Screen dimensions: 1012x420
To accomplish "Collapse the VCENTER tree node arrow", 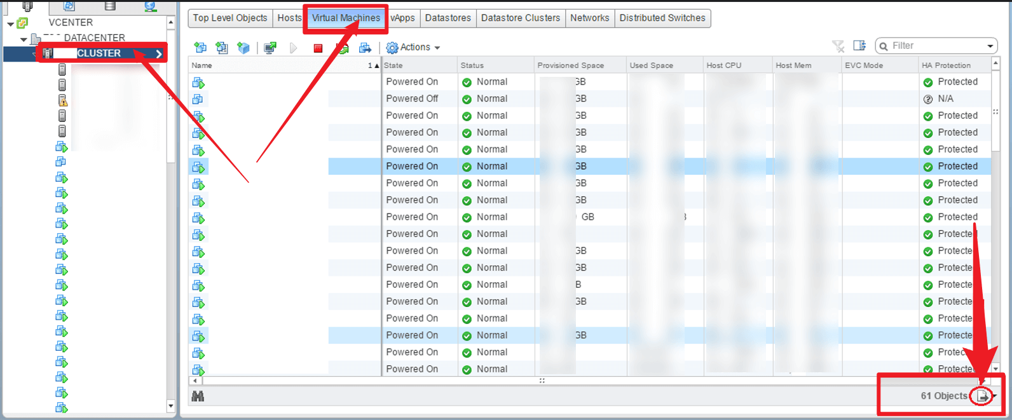I will click(11, 24).
